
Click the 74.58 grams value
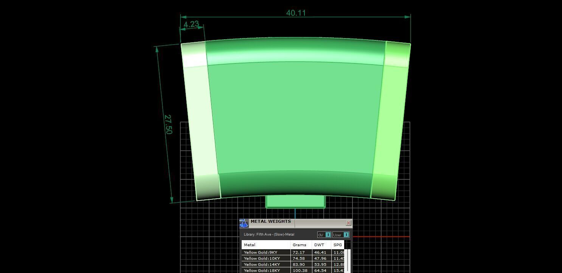click(x=299, y=258)
